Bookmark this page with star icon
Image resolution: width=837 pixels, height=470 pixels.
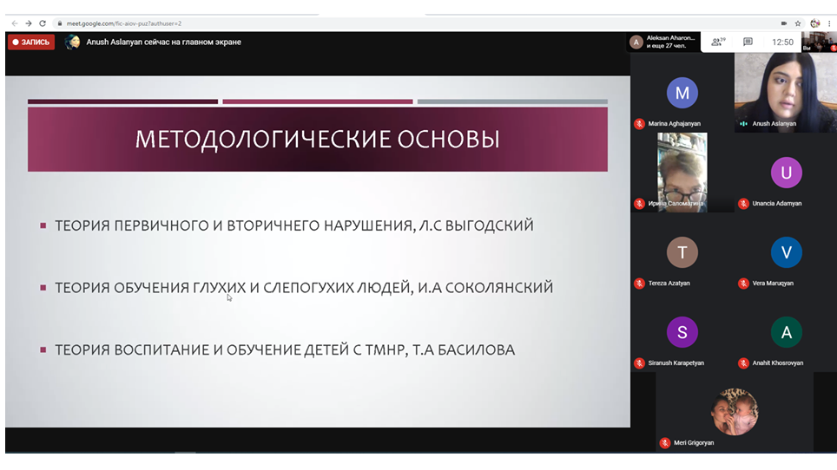[x=798, y=23]
